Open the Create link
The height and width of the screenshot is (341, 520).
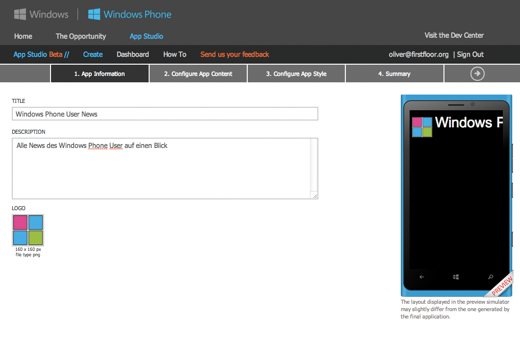tap(93, 54)
